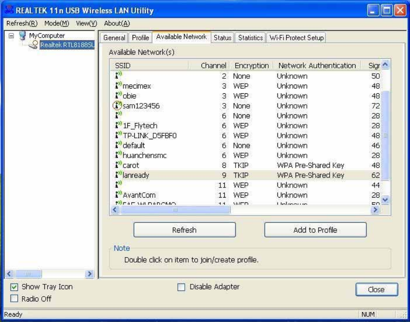This screenshot has height=322, width=410.
Task: Enable the Radio Off checkbox
Action: click(x=14, y=298)
